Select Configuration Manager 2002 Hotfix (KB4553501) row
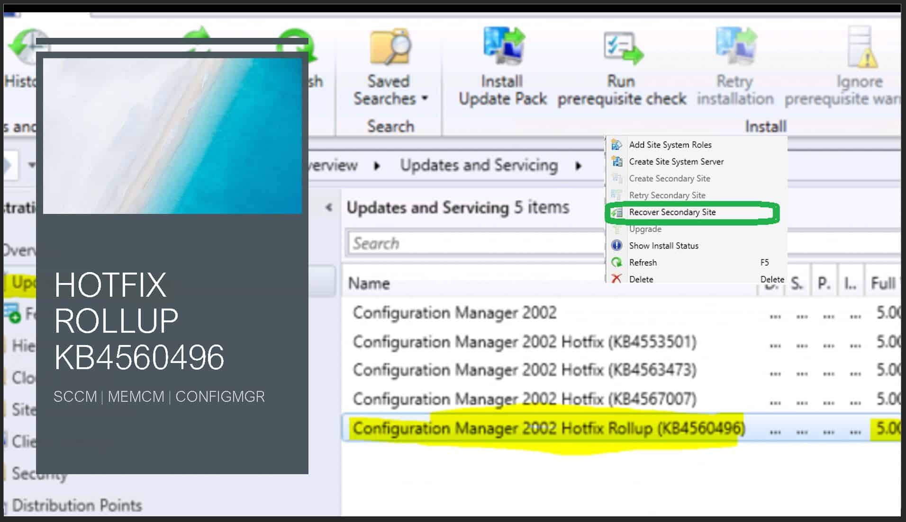 [525, 342]
